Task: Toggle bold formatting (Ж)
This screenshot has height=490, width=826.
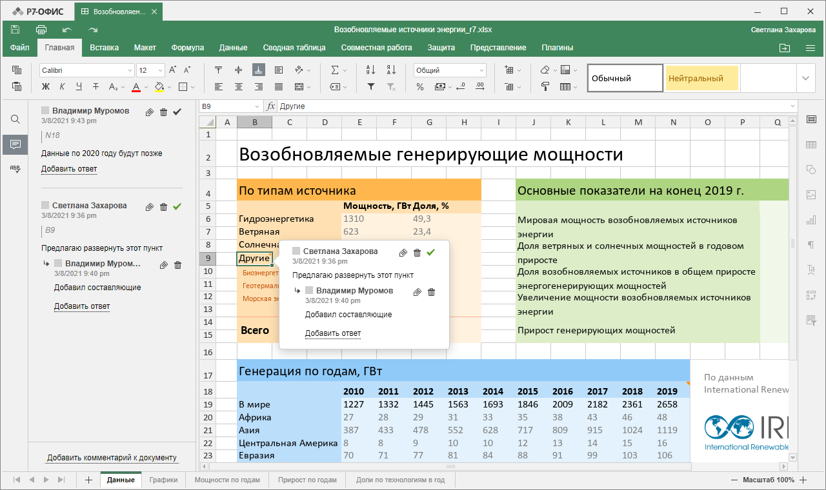Action: (45, 86)
